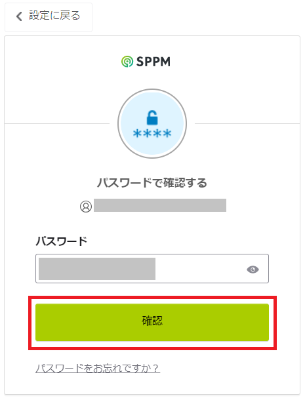Click the back chevron arrow icon

pos(19,16)
